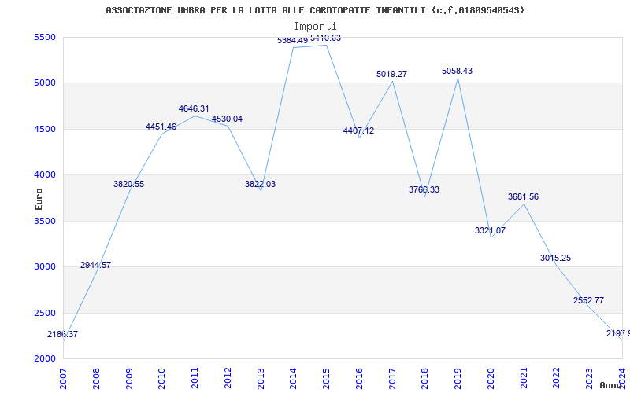This screenshot has height=393, width=630.
Task: Click the data label 3766.33
Action: pos(424,189)
